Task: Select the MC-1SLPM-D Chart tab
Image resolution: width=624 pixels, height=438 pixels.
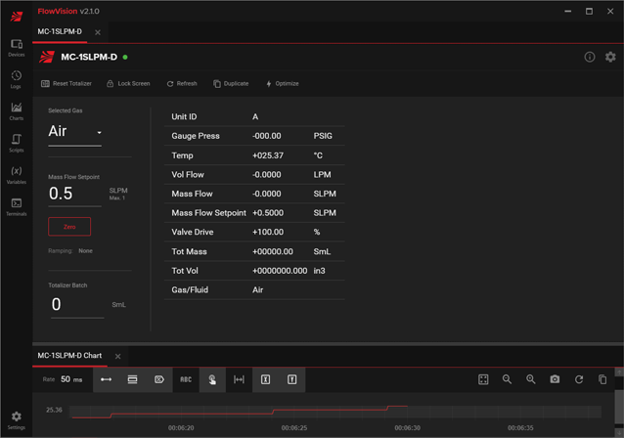Action: (x=69, y=356)
